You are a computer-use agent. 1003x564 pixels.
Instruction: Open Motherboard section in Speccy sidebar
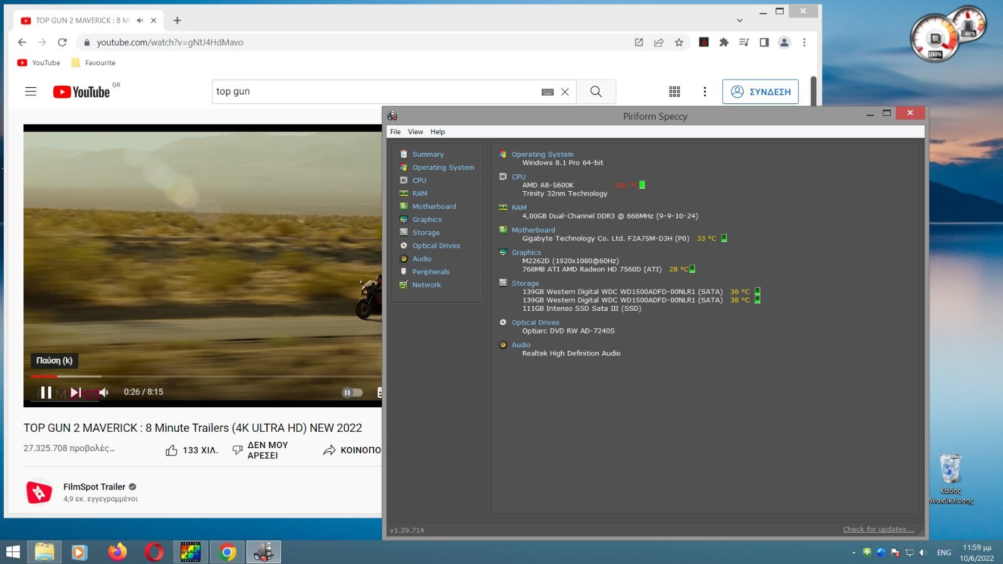(434, 206)
